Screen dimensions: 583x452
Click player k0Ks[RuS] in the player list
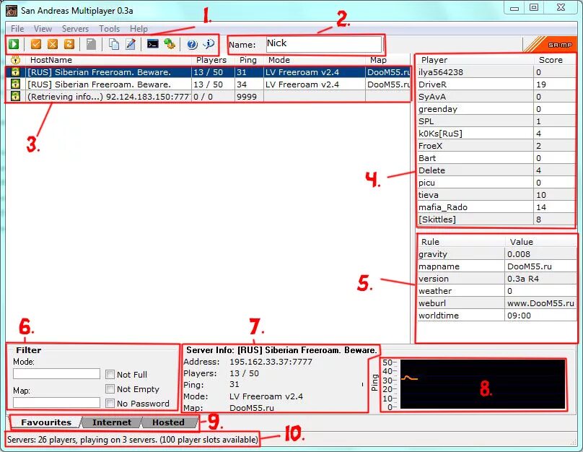tap(496, 134)
